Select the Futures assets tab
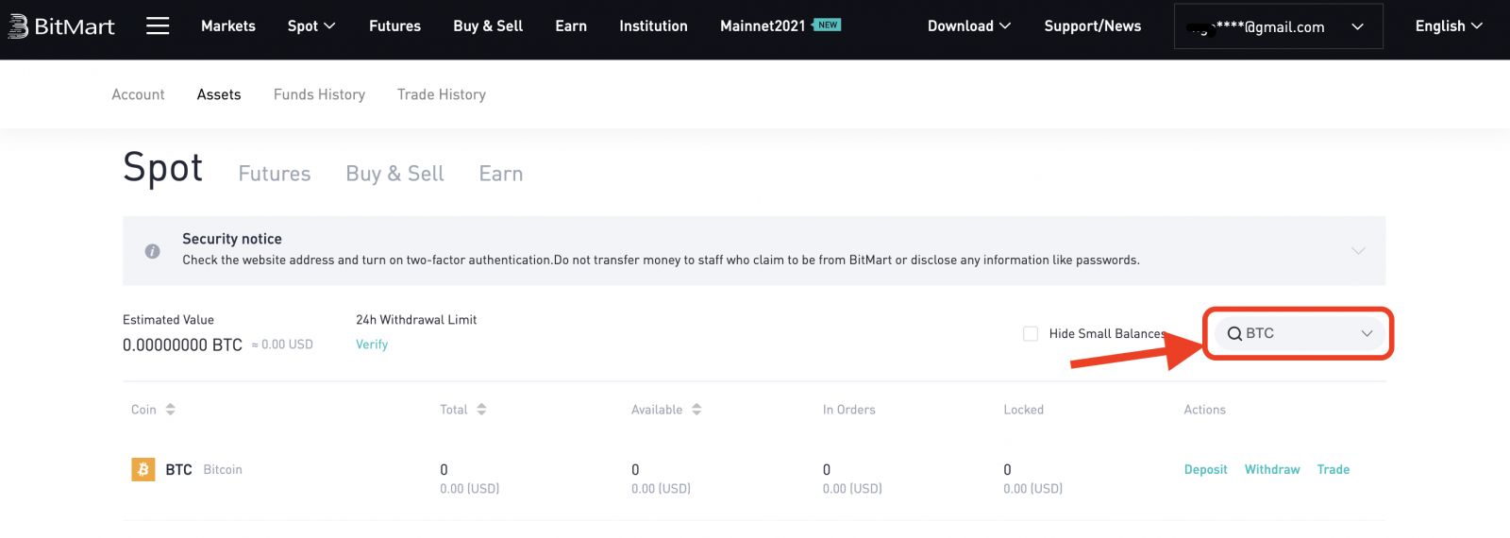 coord(275,174)
